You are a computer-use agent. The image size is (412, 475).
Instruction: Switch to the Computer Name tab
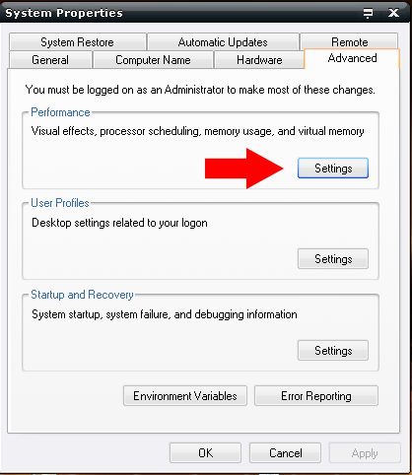tap(153, 60)
